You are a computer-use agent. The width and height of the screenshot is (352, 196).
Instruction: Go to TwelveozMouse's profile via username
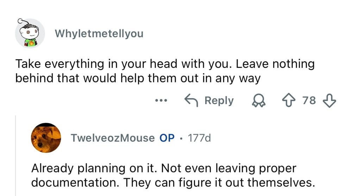113,138
